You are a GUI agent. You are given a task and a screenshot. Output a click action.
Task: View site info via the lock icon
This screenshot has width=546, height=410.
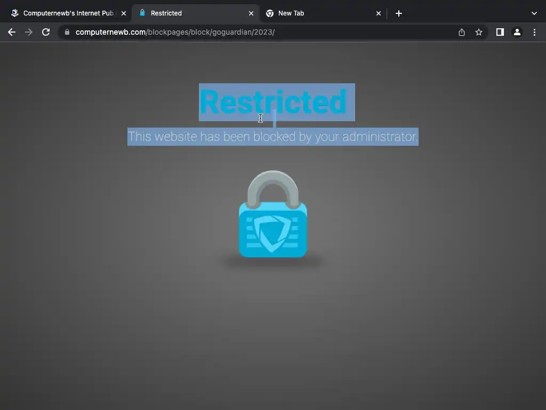[67, 32]
